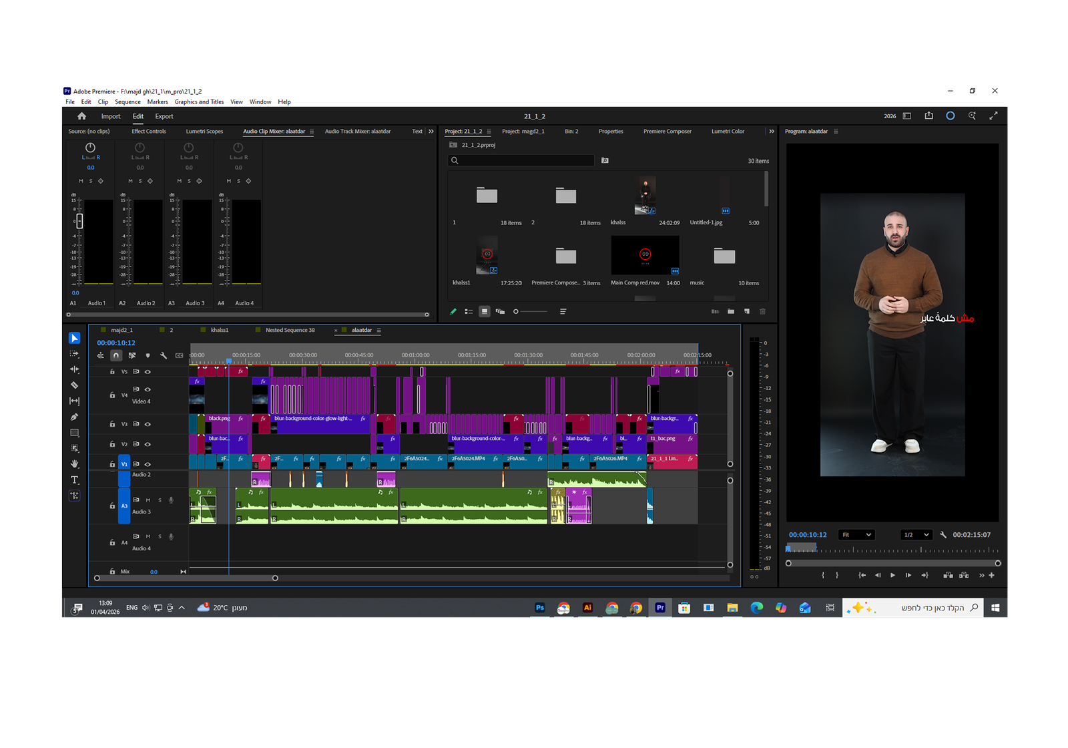
Task: Select the Ripple Edit tool
Action: (x=74, y=369)
